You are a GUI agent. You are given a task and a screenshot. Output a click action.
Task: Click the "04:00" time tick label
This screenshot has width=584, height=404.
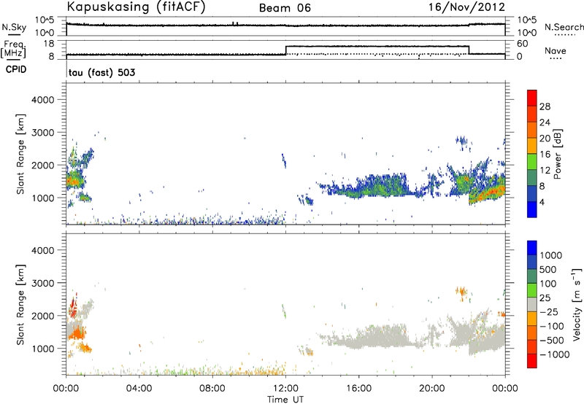139,389
